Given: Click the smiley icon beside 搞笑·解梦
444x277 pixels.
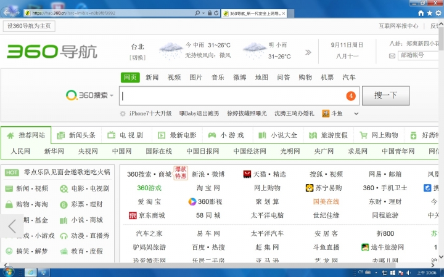Looking at the screenshot, I should [x=9, y=251].
